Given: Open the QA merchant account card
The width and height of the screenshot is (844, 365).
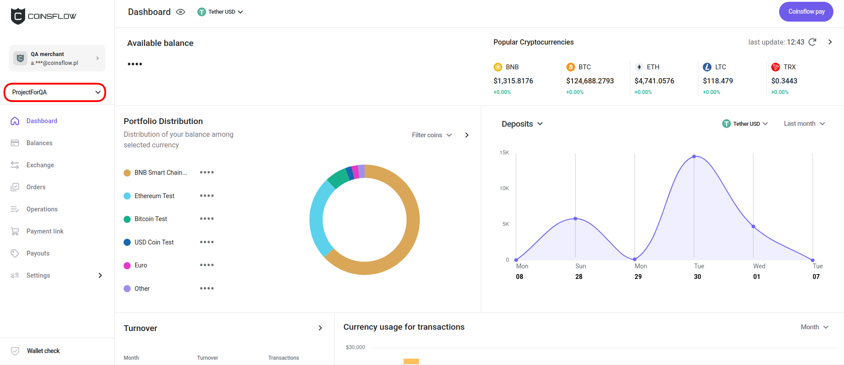Looking at the screenshot, I should (57, 58).
